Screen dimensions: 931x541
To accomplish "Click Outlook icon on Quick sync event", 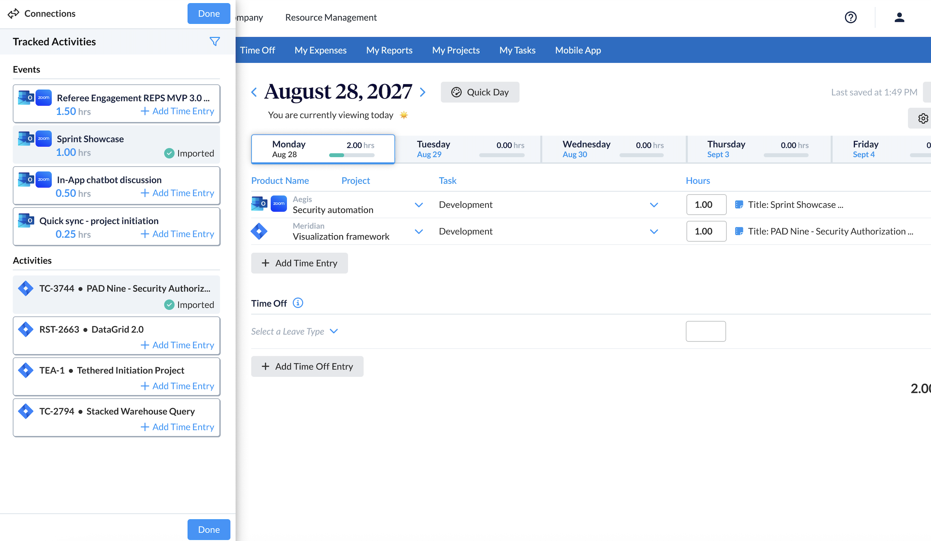I will pos(26,220).
